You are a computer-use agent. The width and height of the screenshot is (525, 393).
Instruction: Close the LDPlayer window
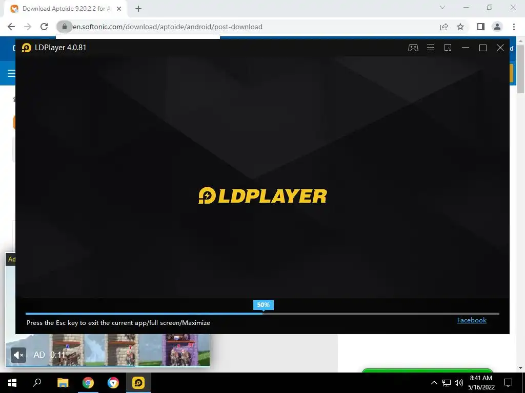click(x=500, y=48)
